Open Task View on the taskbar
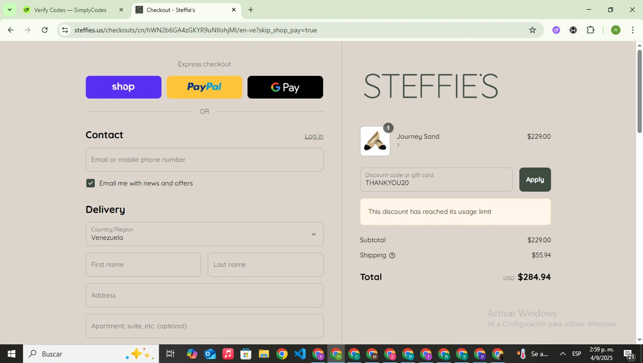Viewport: 643px width, 363px height. (170, 354)
